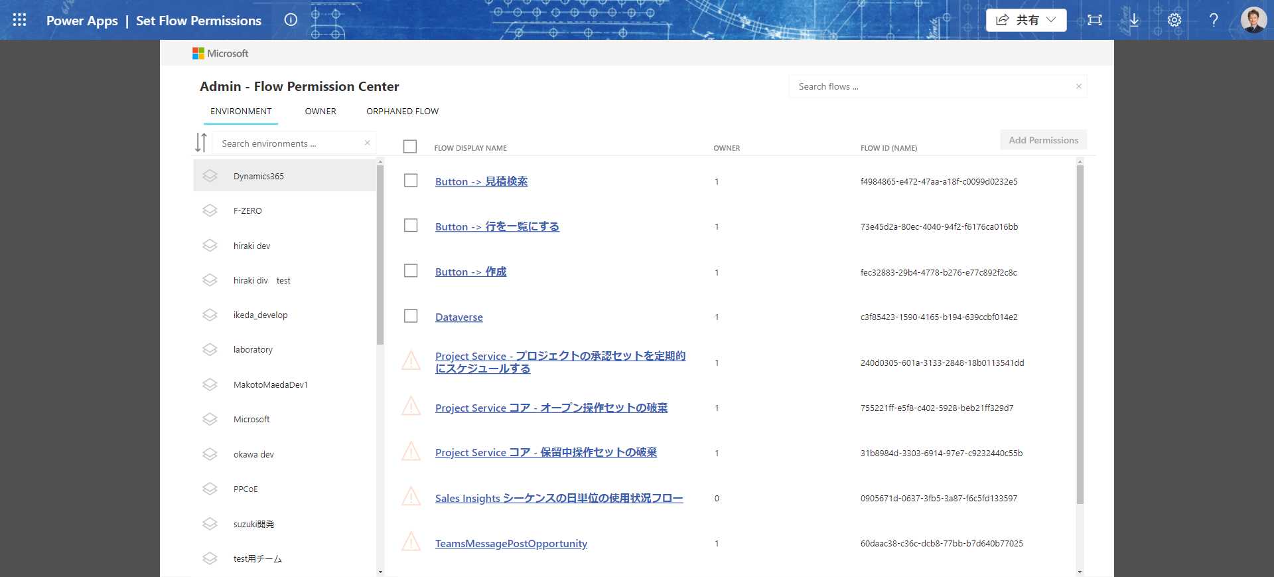Viewport: 1274px width, 577px height.
Task: Open Project Service コア - 保留中操作セットの破棄 link
Action: coord(546,453)
